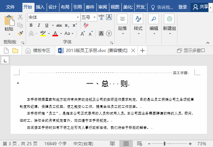
Task: Toggle bold formatting
Action: pos(31,25)
